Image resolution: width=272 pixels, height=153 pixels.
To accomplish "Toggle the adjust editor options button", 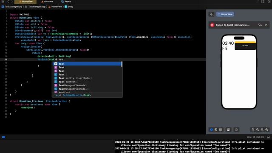I will 263,2.
